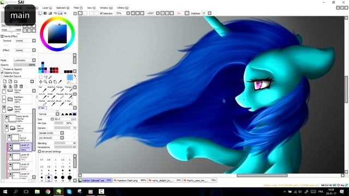Screen dimensions: 349x196
Task: Check the Selection Source option
Action: pyautogui.click(x=2, y=76)
